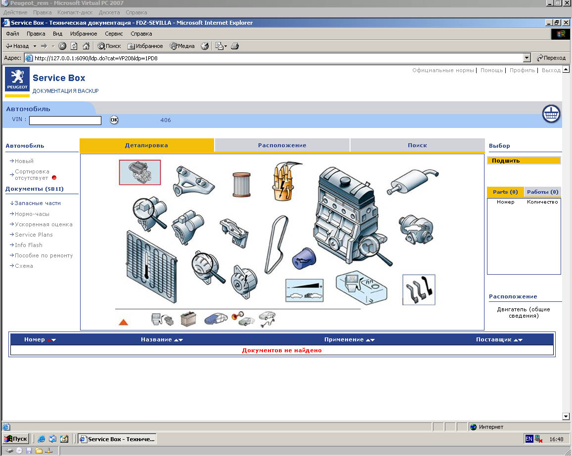Screen dimensions: 572x456
Task: Toggle sort order on Название column
Action: [x=178, y=340]
